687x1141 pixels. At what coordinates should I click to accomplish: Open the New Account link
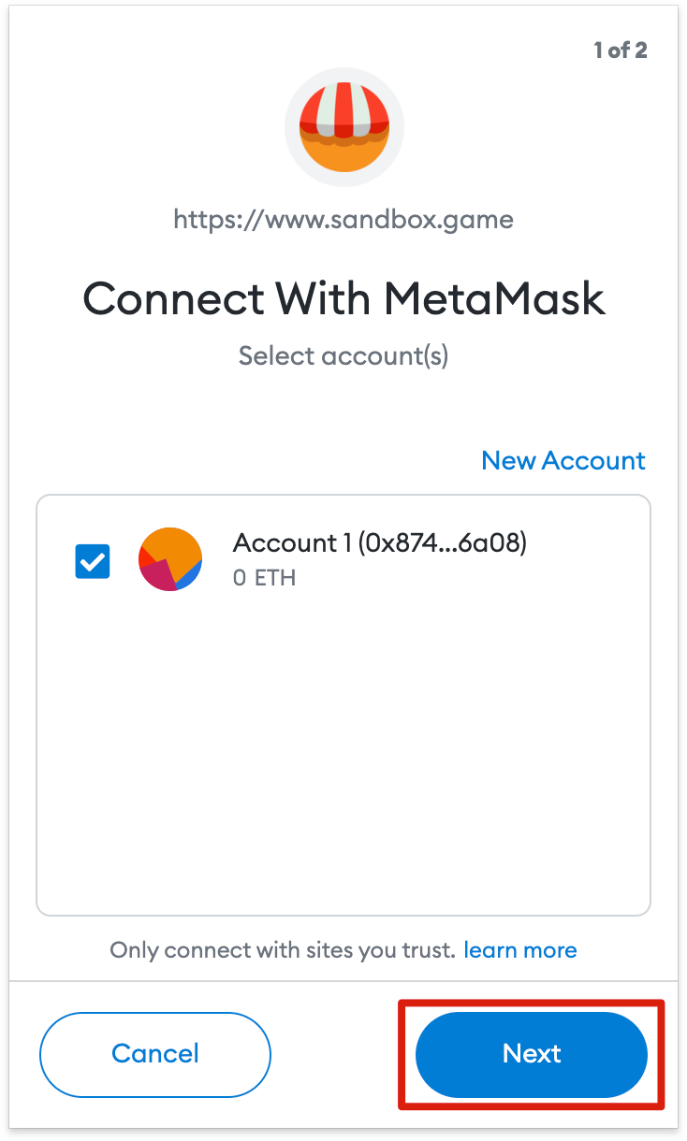[x=563, y=460]
